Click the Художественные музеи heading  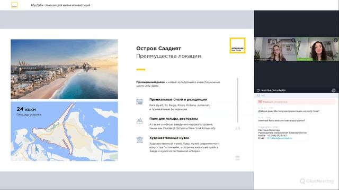pos(169,138)
